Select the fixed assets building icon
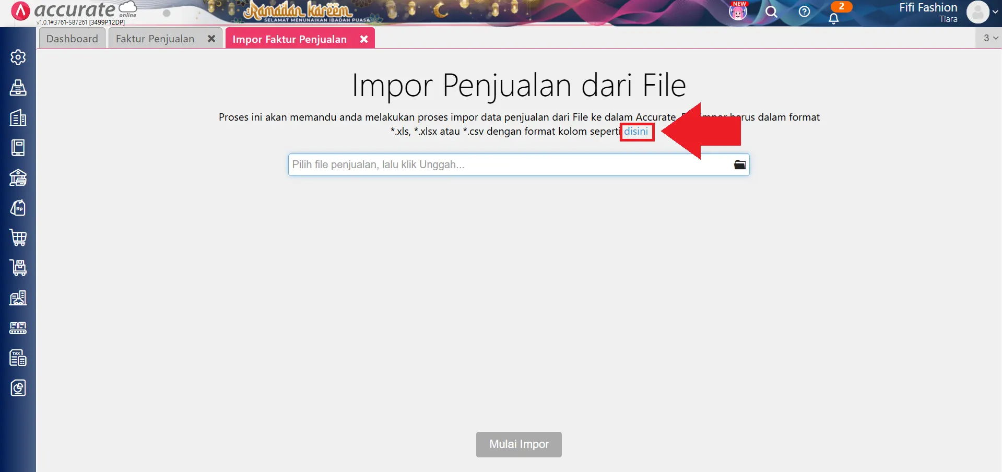Image resolution: width=1002 pixels, height=472 pixels. [18, 298]
